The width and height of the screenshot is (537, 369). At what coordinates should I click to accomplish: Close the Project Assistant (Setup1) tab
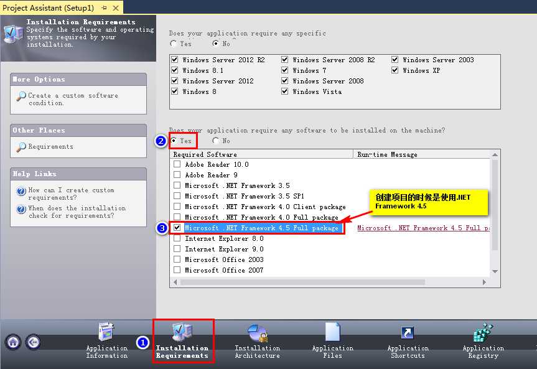point(116,7)
